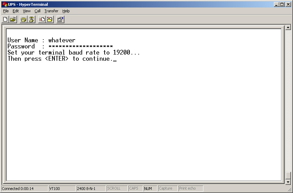Click the 2400 8-N-1 status bar field
This screenshot has width=293, height=193.
tap(91, 189)
